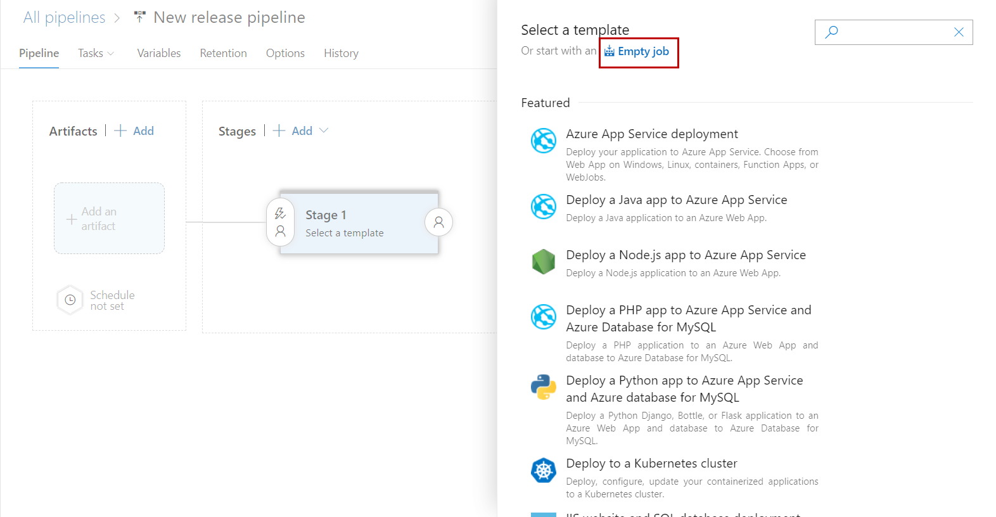Select the Stage 1 card
This screenshot has height=517, width=996.
click(359, 222)
